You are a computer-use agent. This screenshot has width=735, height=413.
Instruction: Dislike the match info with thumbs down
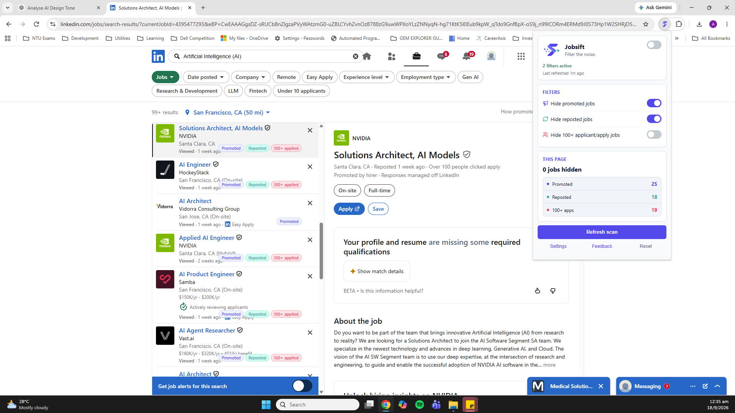pos(553,291)
